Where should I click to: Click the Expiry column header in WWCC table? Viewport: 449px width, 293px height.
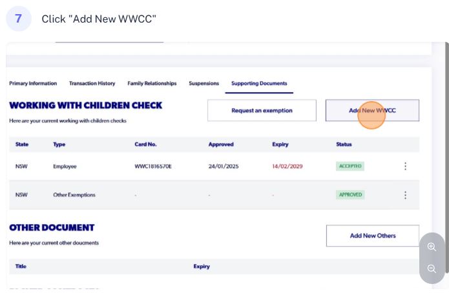[x=280, y=144]
